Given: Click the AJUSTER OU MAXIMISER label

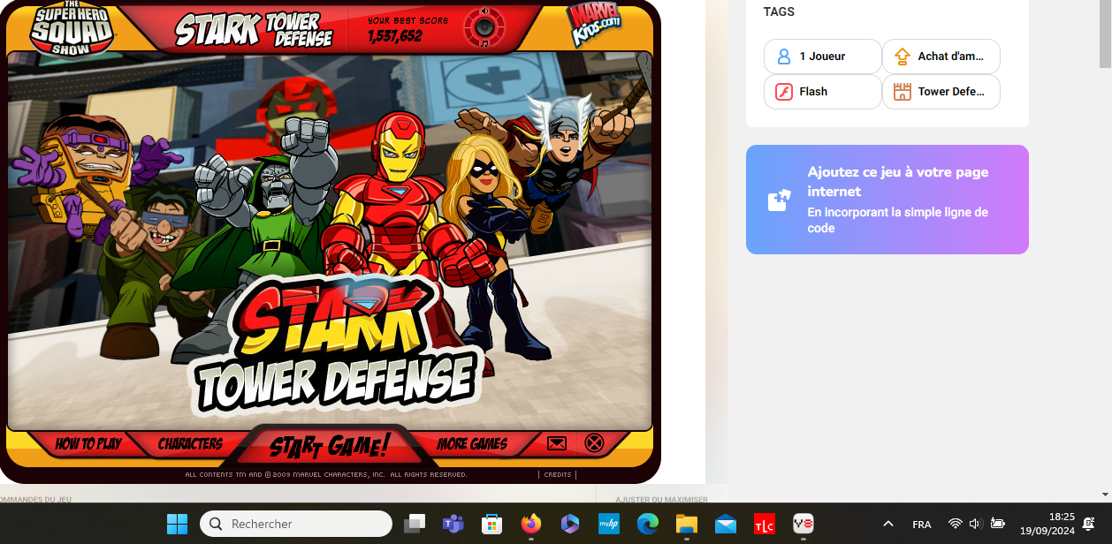Looking at the screenshot, I should [x=661, y=500].
